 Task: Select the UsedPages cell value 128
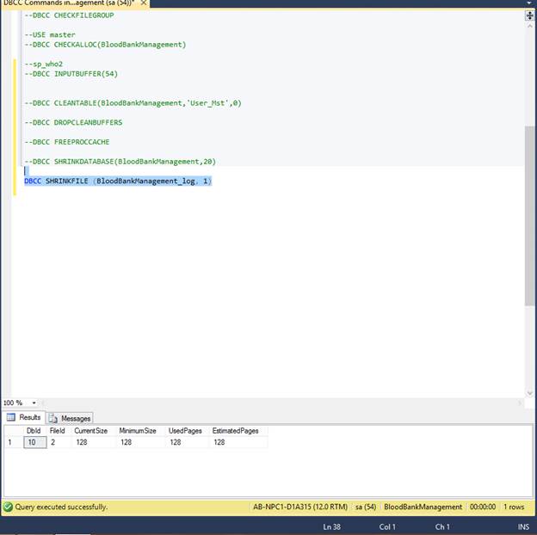coord(188,442)
